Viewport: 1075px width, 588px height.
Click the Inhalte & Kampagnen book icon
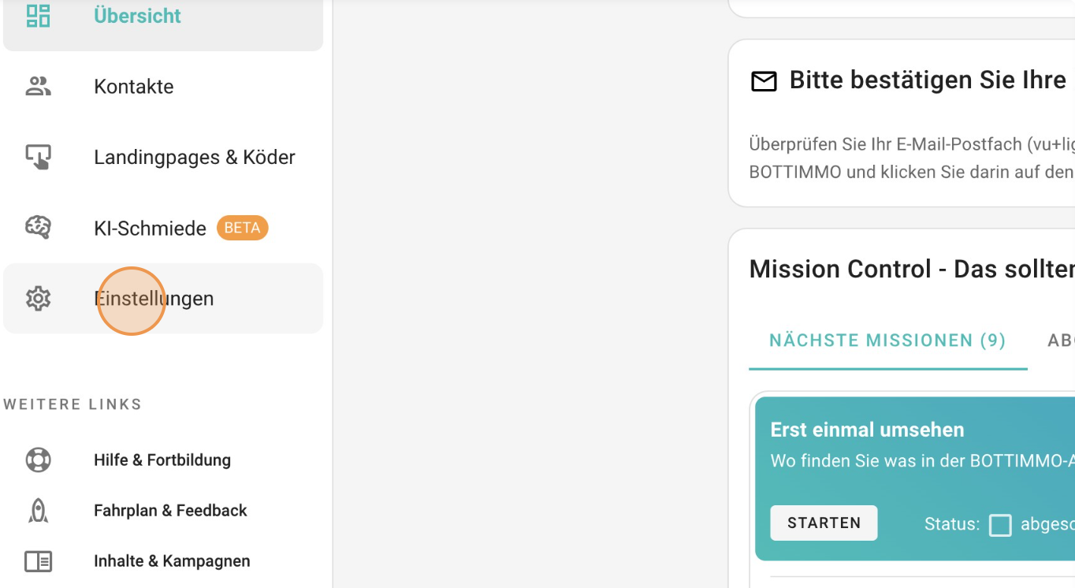(x=38, y=561)
